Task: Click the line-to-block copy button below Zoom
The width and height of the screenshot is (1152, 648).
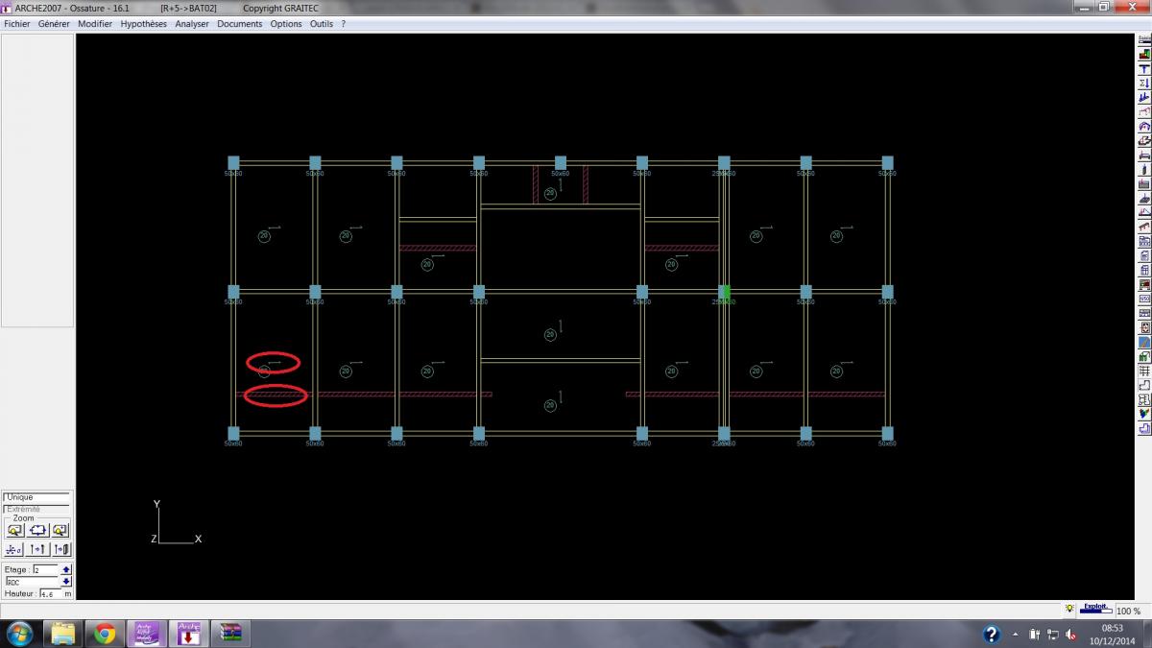Action: pyautogui.click(x=60, y=550)
